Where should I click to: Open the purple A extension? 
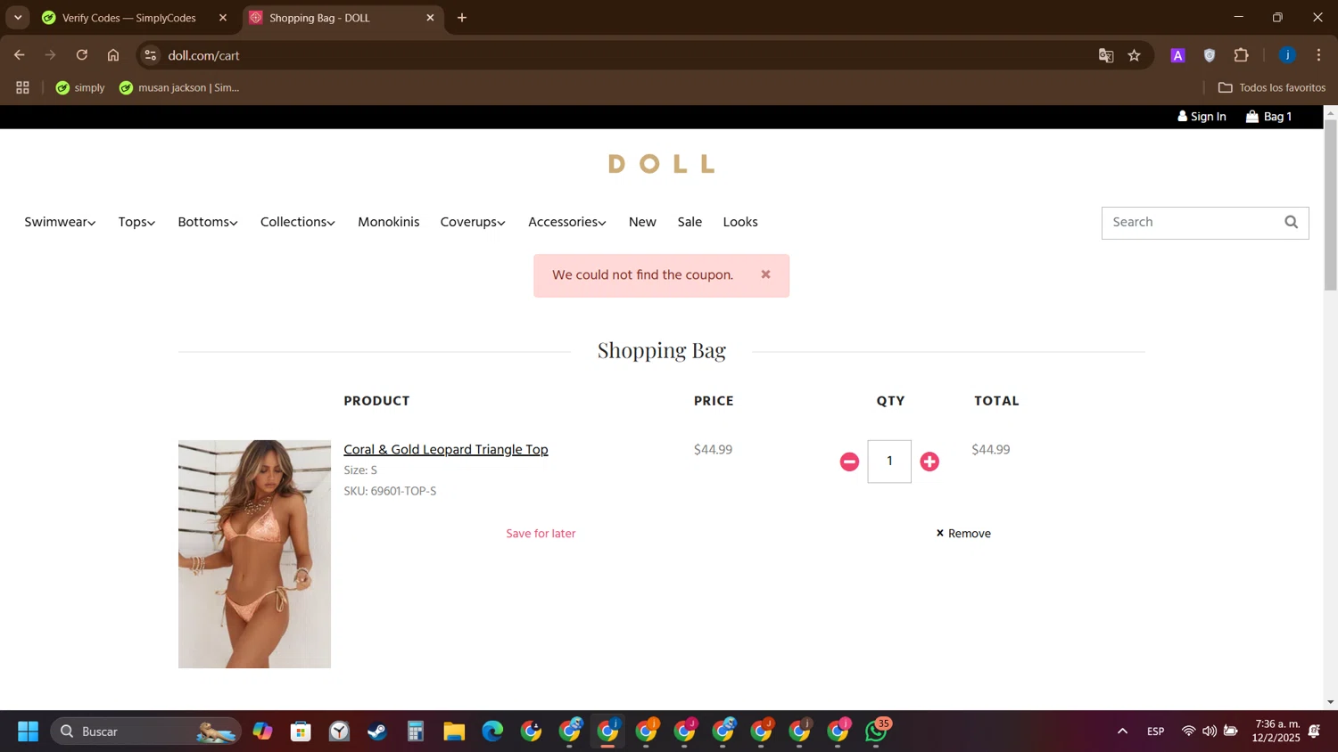(x=1177, y=55)
